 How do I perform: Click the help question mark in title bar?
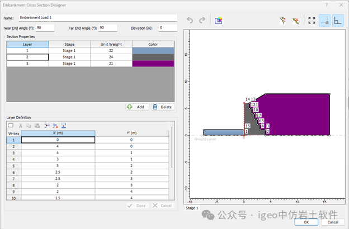(327, 5)
